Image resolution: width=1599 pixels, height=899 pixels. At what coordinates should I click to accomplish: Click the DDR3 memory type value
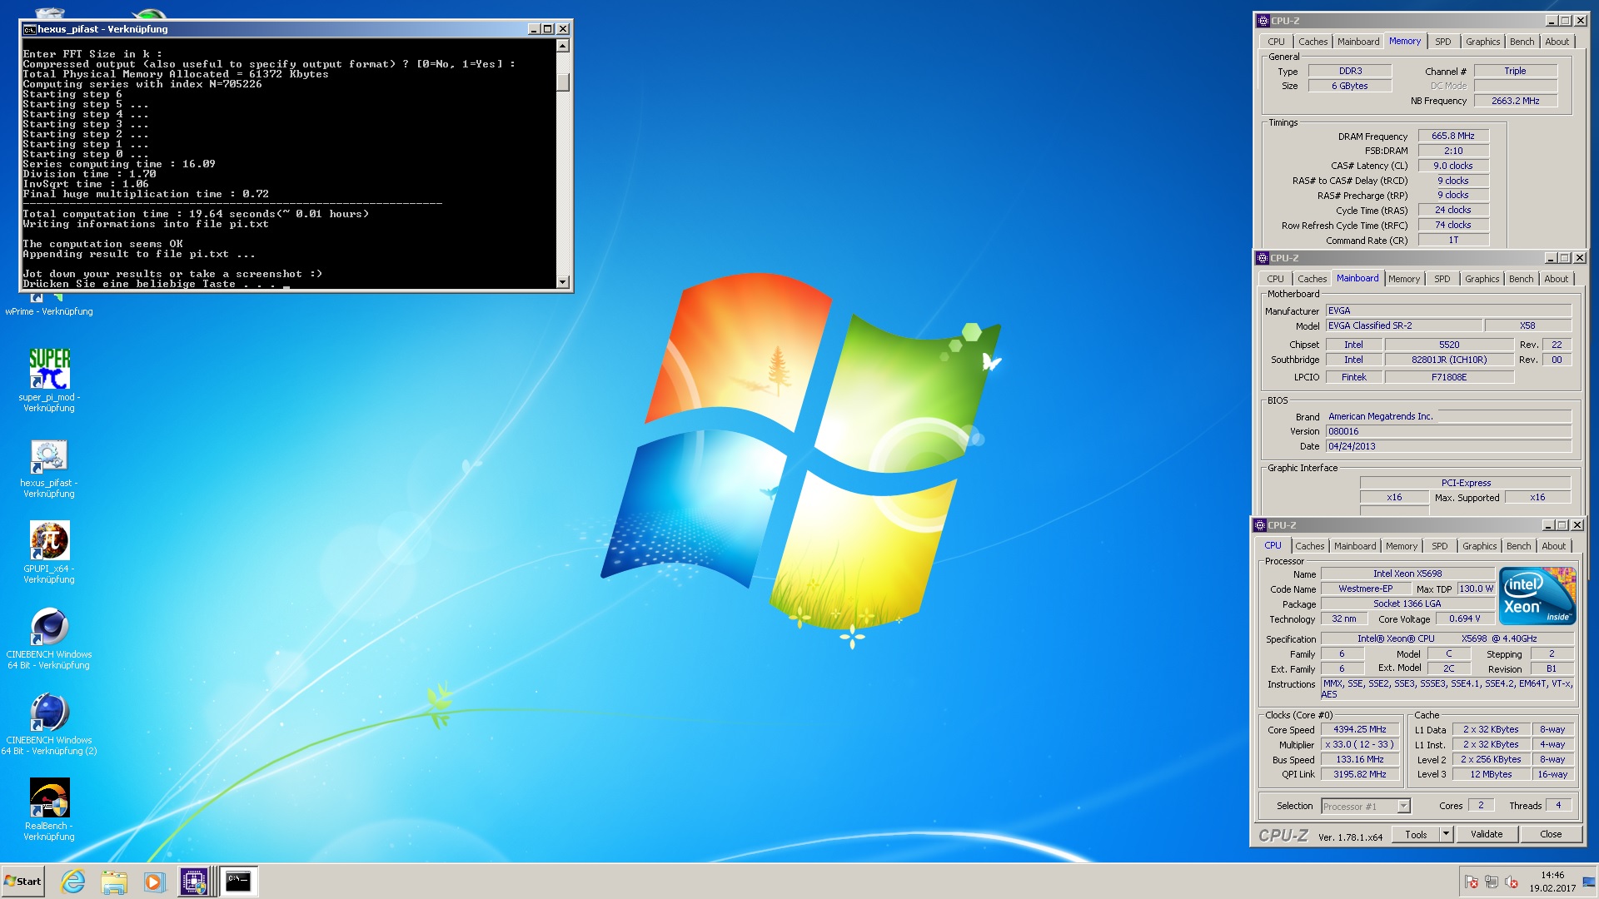click(1350, 71)
